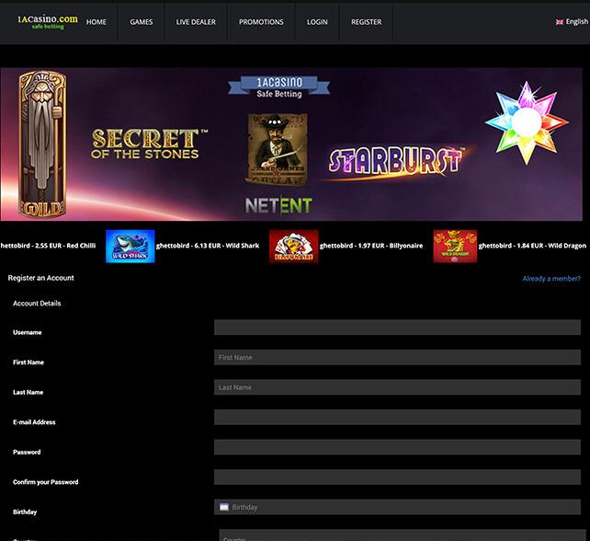
Task: Click 'ghettobird - 1.97 EUR - Billyonaire' text
Action: [x=371, y=246]
